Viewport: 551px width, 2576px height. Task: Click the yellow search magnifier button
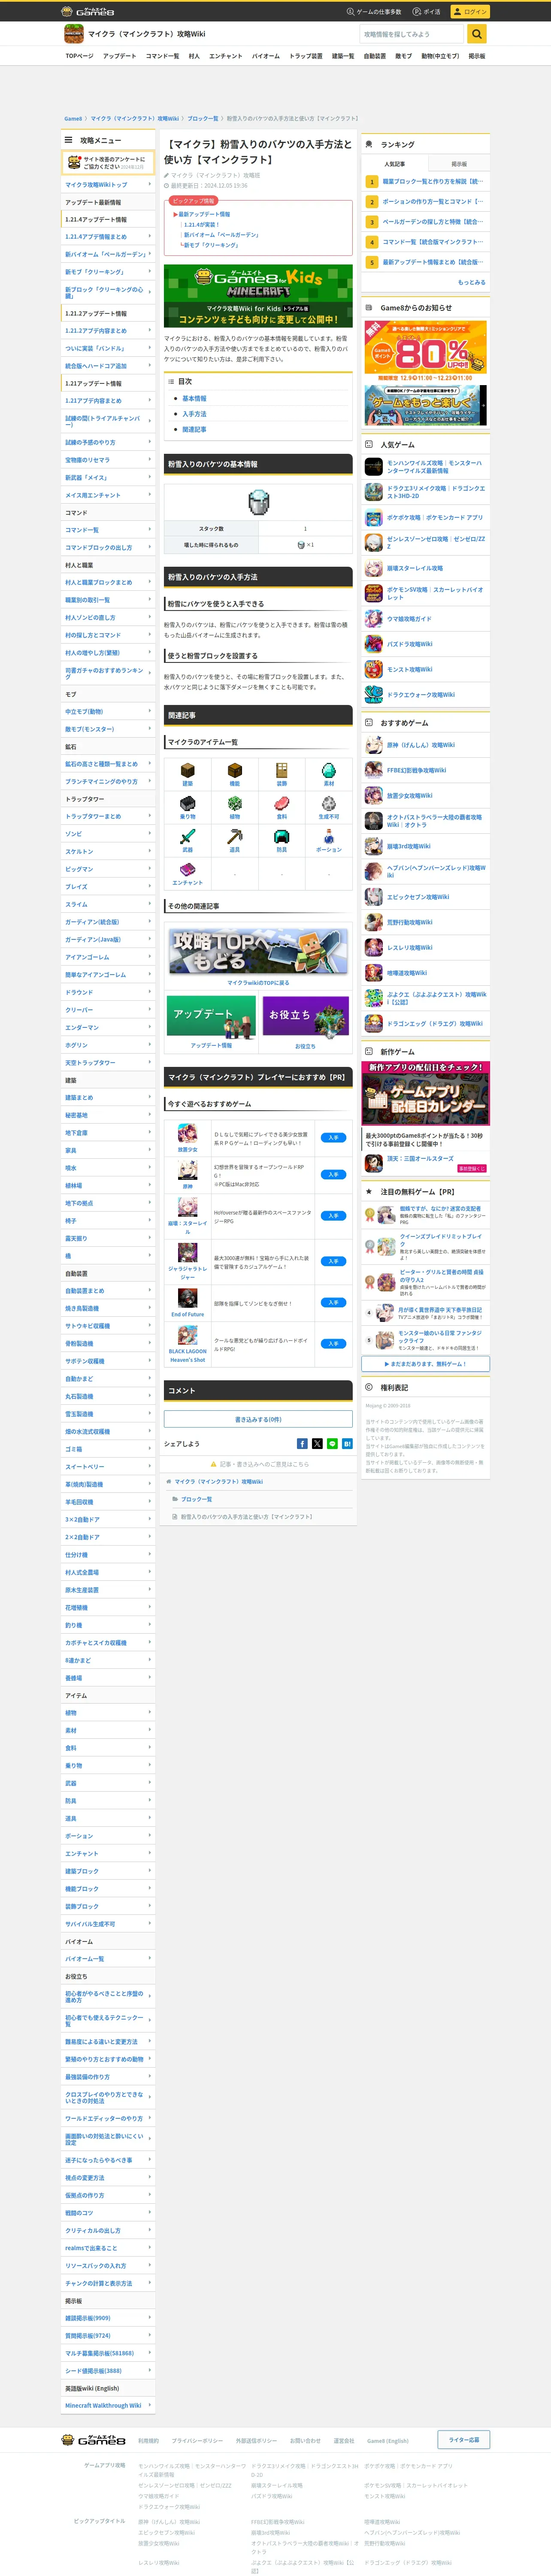tap(477, 34)
